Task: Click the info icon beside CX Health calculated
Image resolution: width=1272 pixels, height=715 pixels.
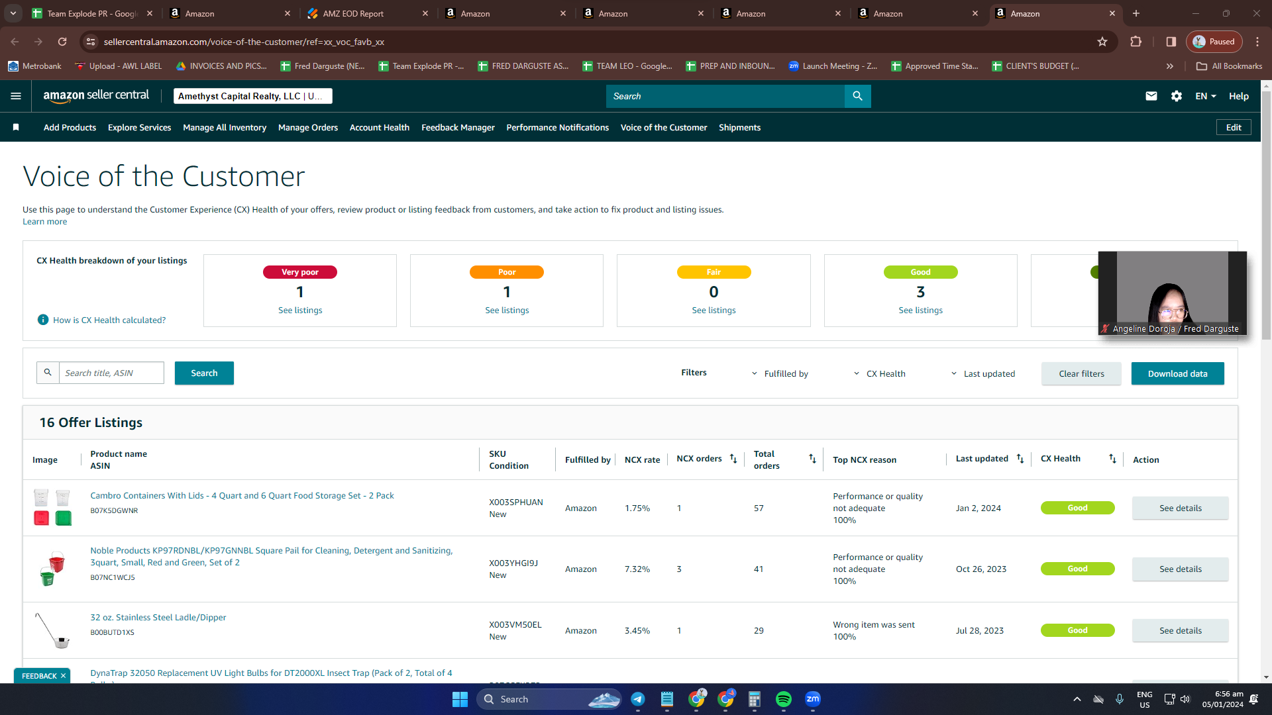Action: point(43,320)
